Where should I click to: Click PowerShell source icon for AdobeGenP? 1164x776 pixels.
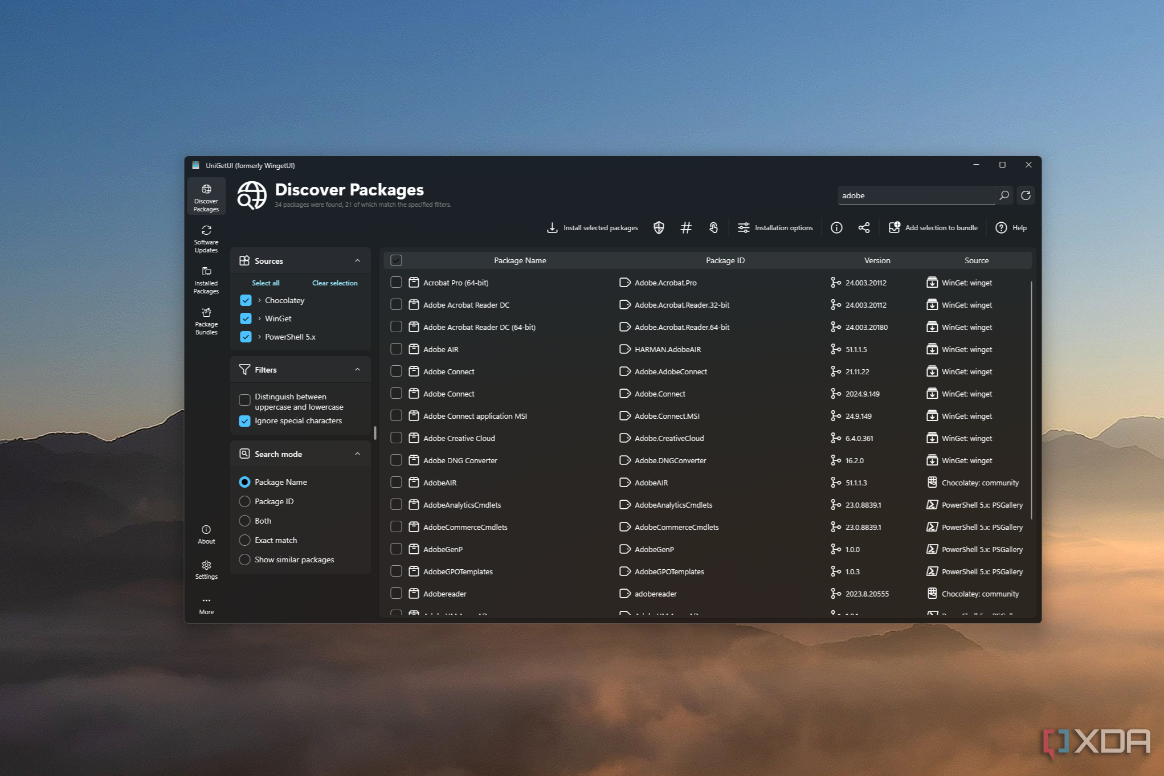tap(932, 549)
